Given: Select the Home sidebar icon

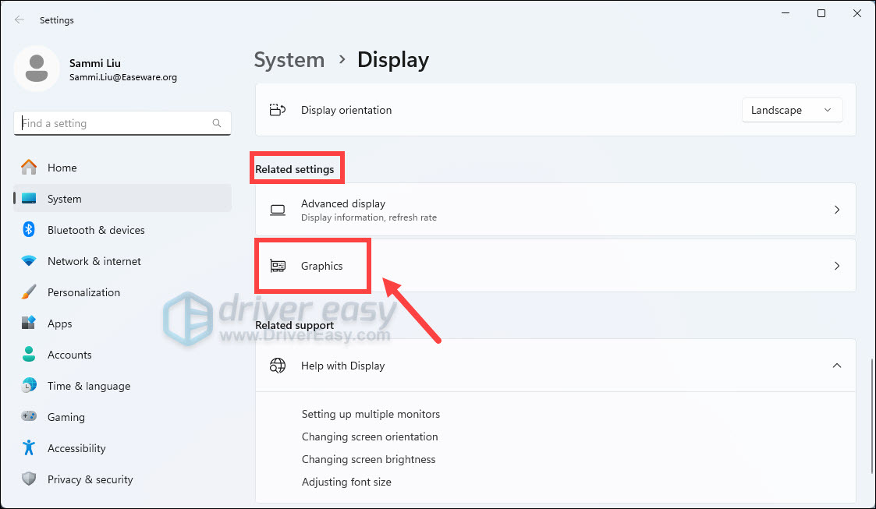Looking at the screenshot, I should click(29, 167).
